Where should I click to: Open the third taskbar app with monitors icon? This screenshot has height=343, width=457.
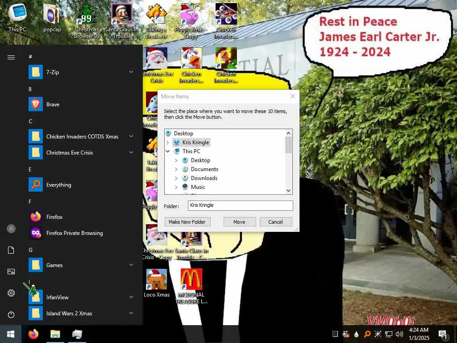(77, 334)
